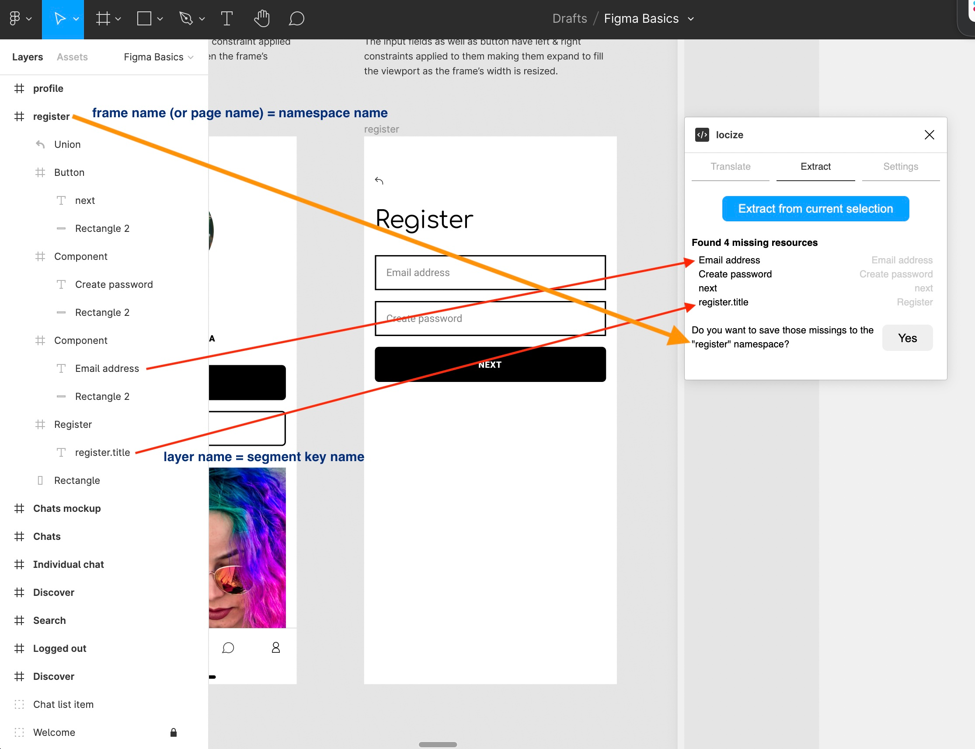Unlock the Welcome layer

173,732
